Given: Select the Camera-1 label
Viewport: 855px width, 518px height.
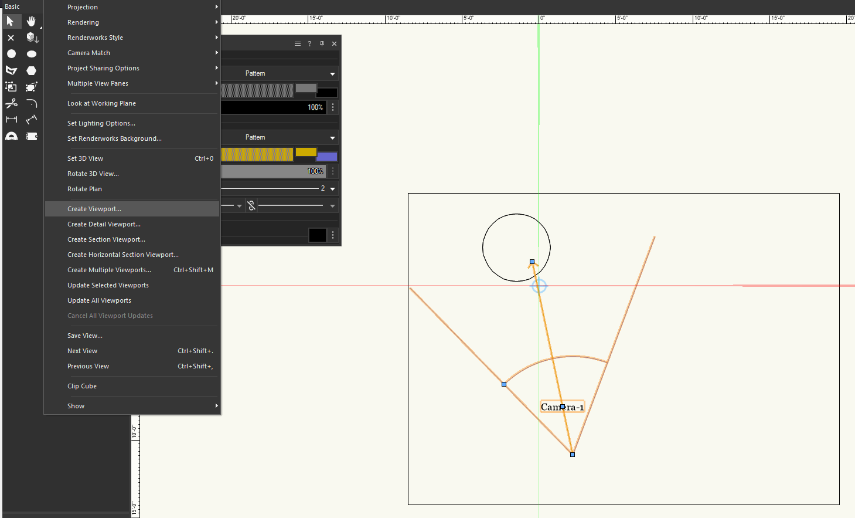Looking at the screenshot, I should pyautogui.click(x=561, y=406).
